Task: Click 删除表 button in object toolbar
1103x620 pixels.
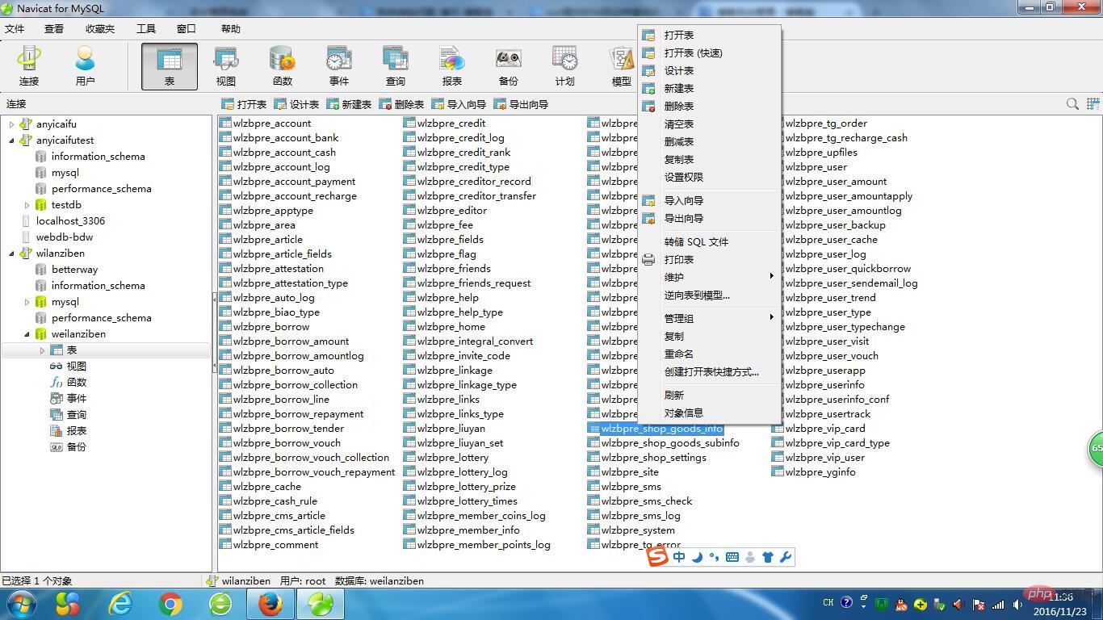Action: point(401,104)
